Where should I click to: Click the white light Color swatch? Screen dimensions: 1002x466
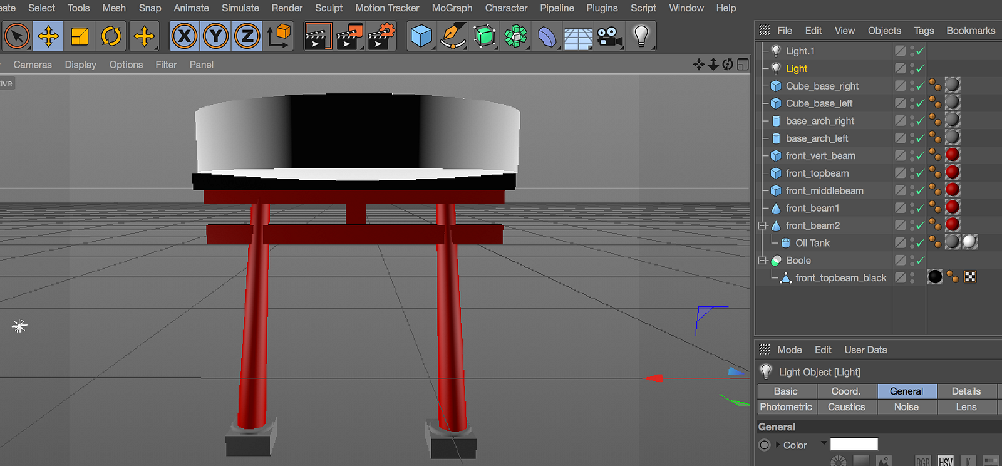pos(854,445)
